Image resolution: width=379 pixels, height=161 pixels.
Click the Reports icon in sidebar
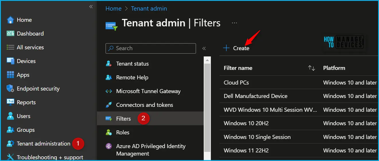coord(10,102)
